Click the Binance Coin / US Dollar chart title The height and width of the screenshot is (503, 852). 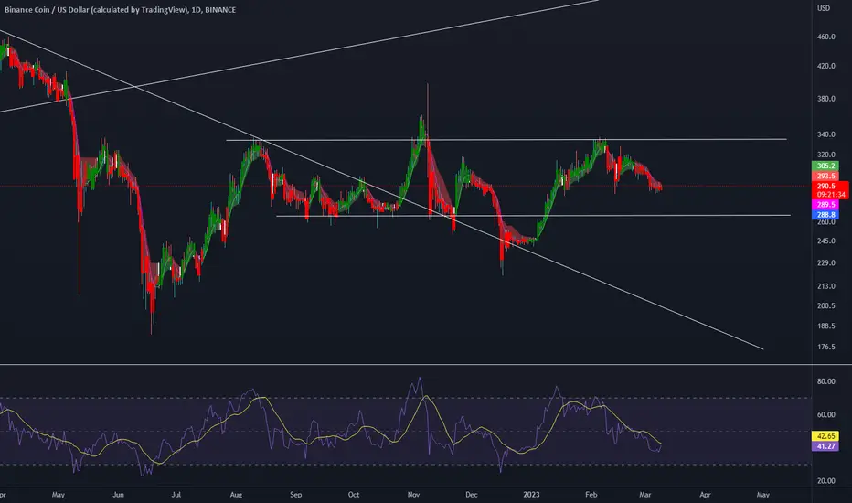pos(120,10)
